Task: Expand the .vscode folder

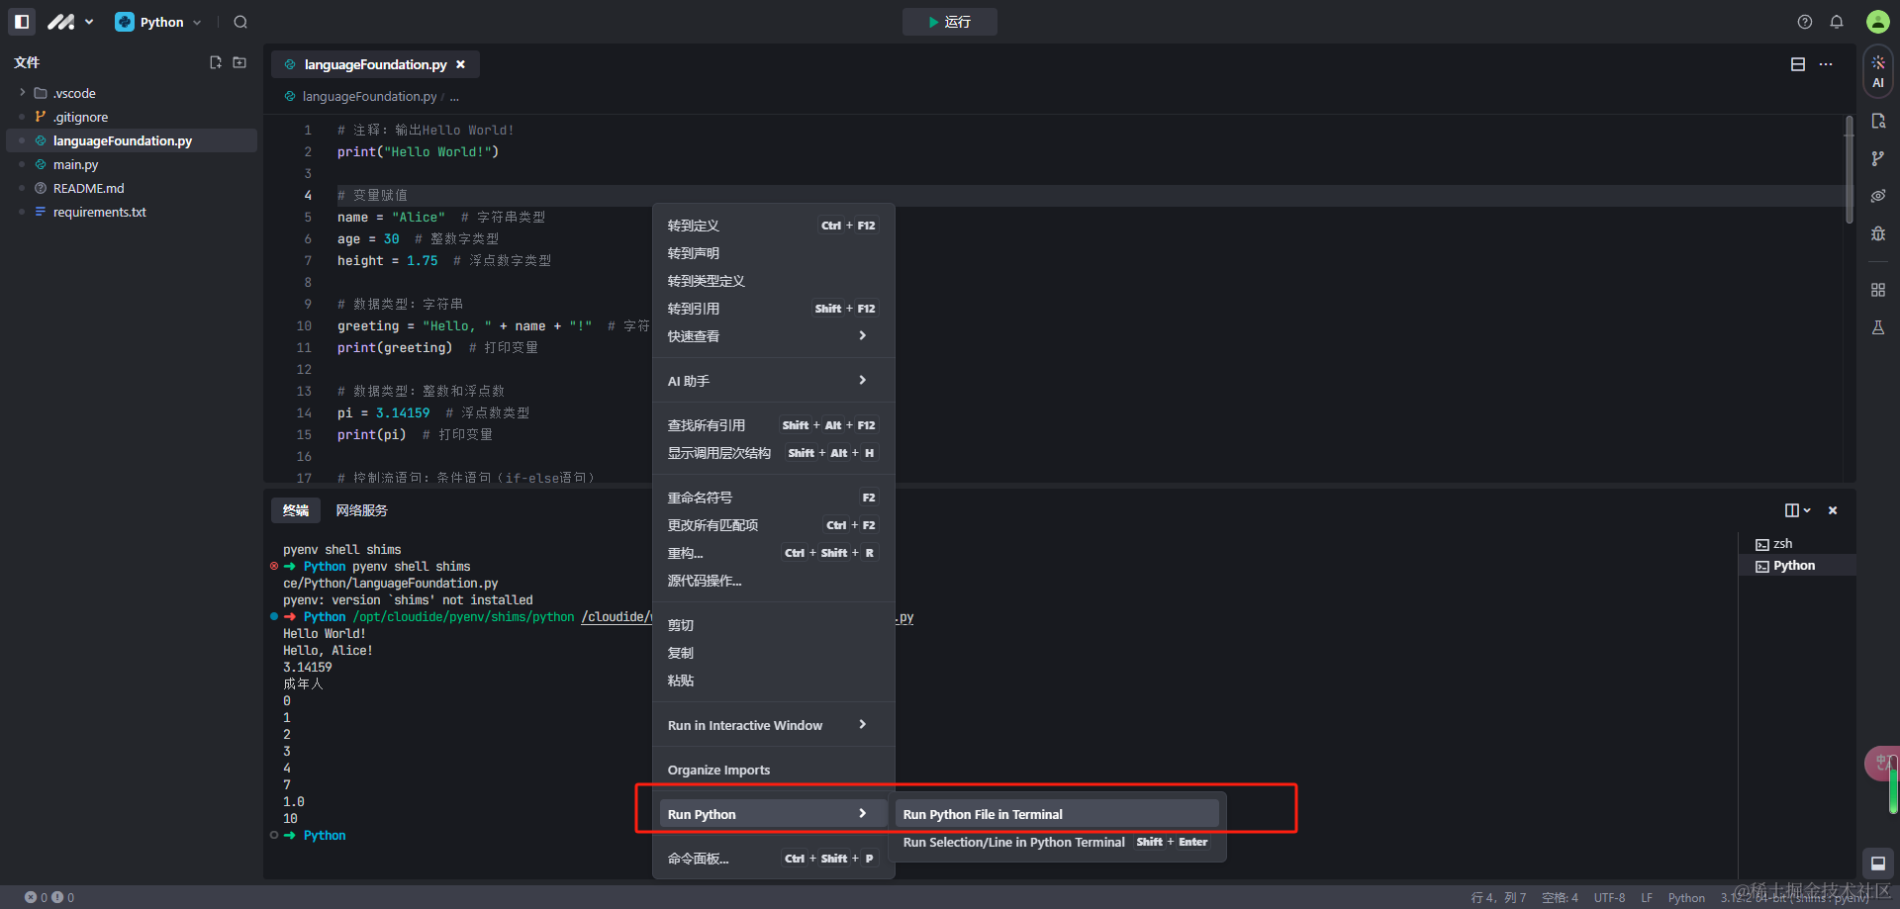Action: [23, 93]
